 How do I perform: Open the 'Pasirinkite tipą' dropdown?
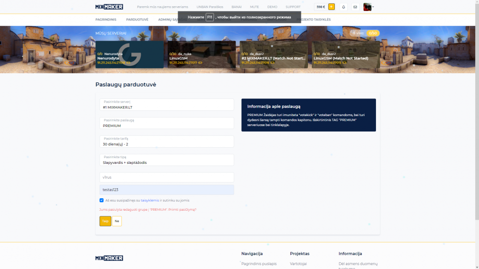(167, 160)
